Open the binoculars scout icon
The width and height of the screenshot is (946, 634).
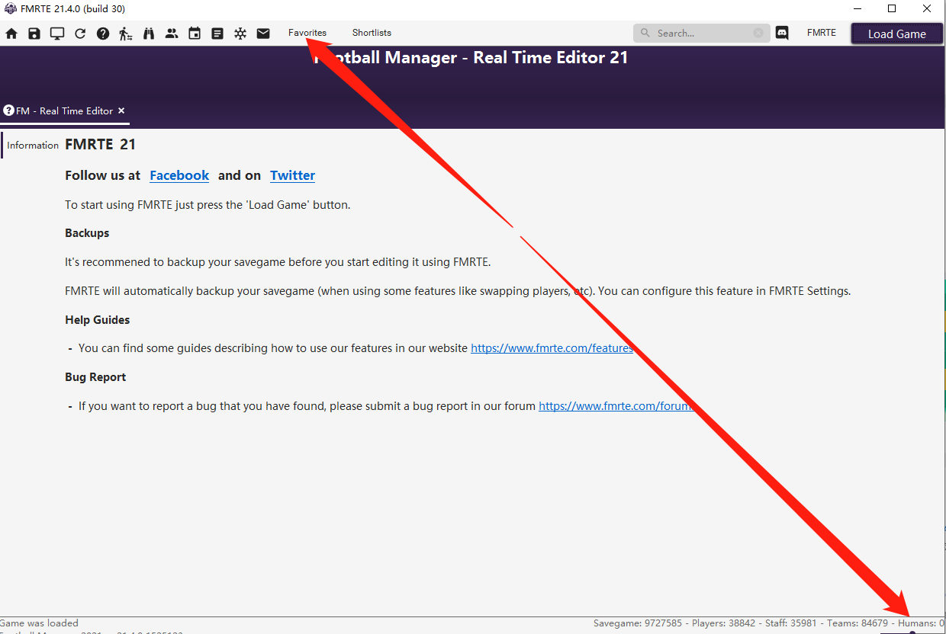[149, 34]
